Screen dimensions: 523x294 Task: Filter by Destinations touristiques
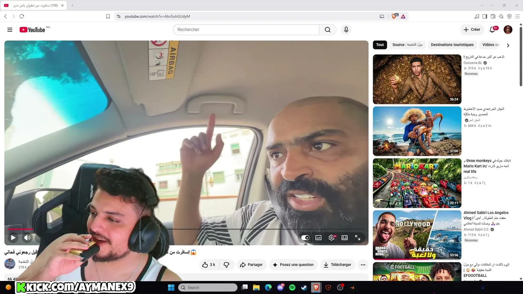click(452, 45)
